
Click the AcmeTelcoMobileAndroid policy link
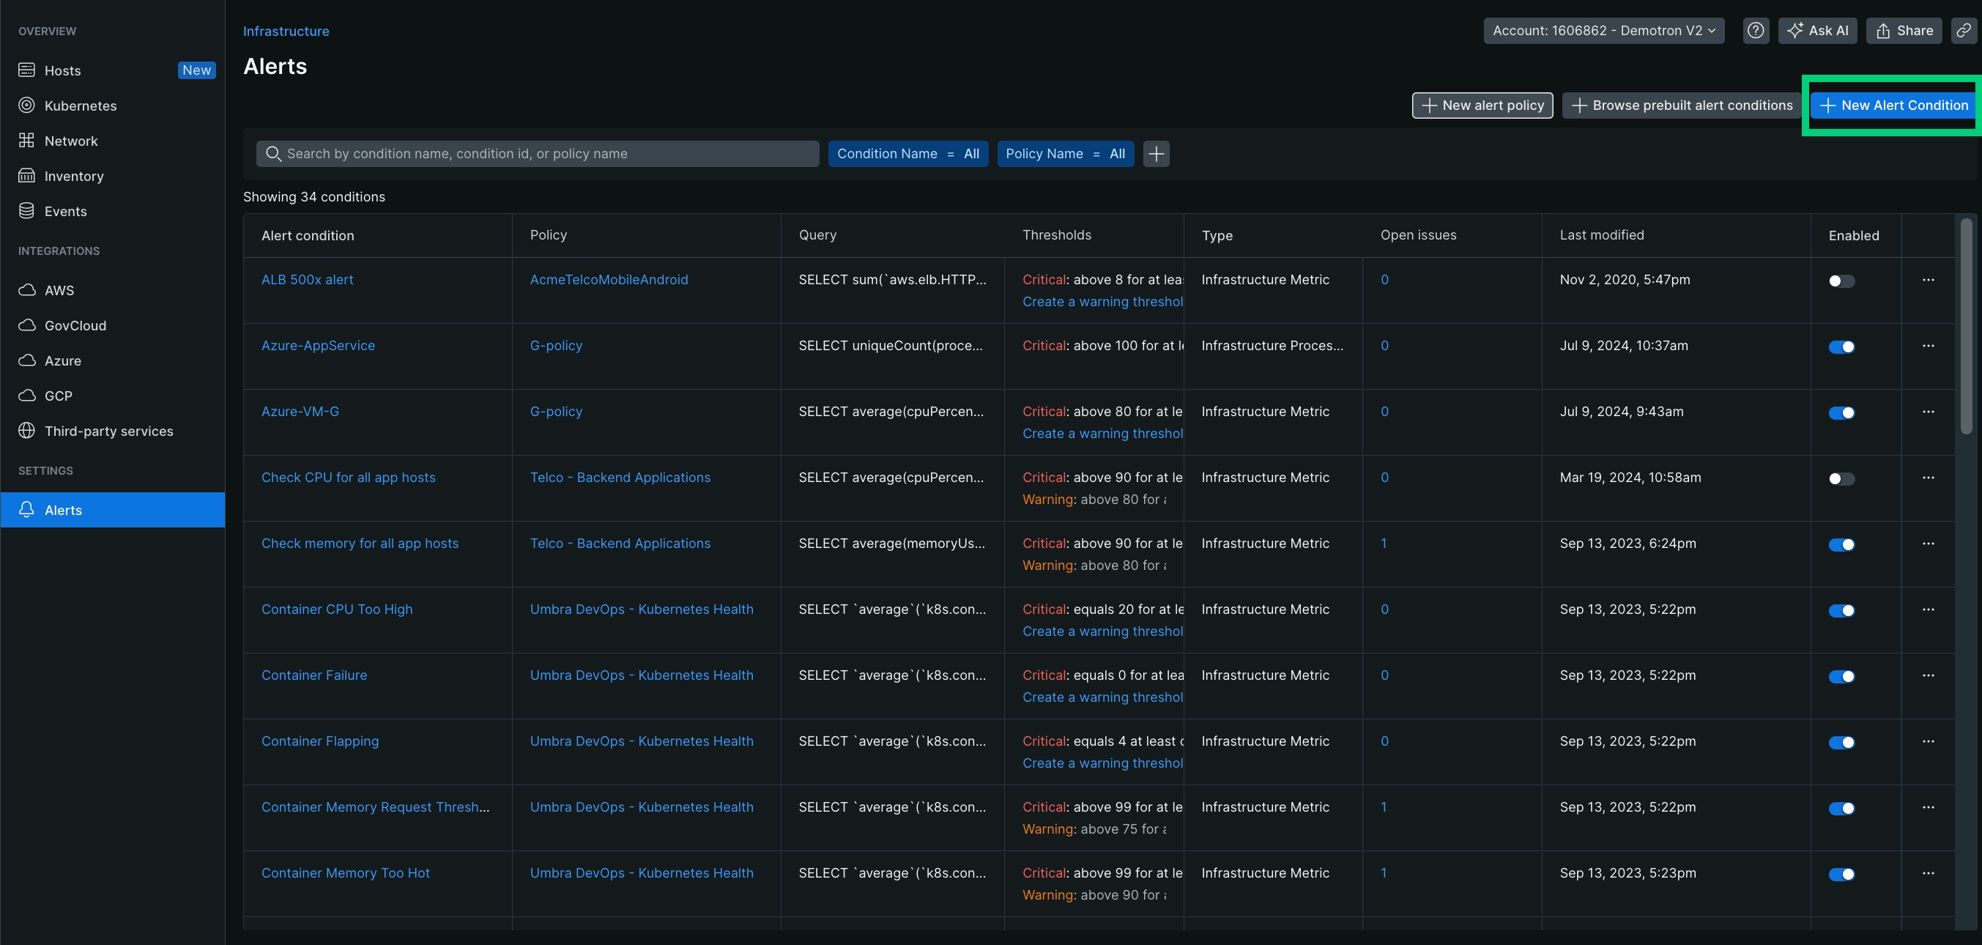(608, 280)
